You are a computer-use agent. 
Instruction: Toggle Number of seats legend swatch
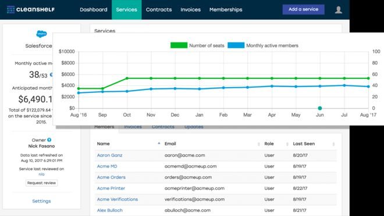[x=179, y=45]
